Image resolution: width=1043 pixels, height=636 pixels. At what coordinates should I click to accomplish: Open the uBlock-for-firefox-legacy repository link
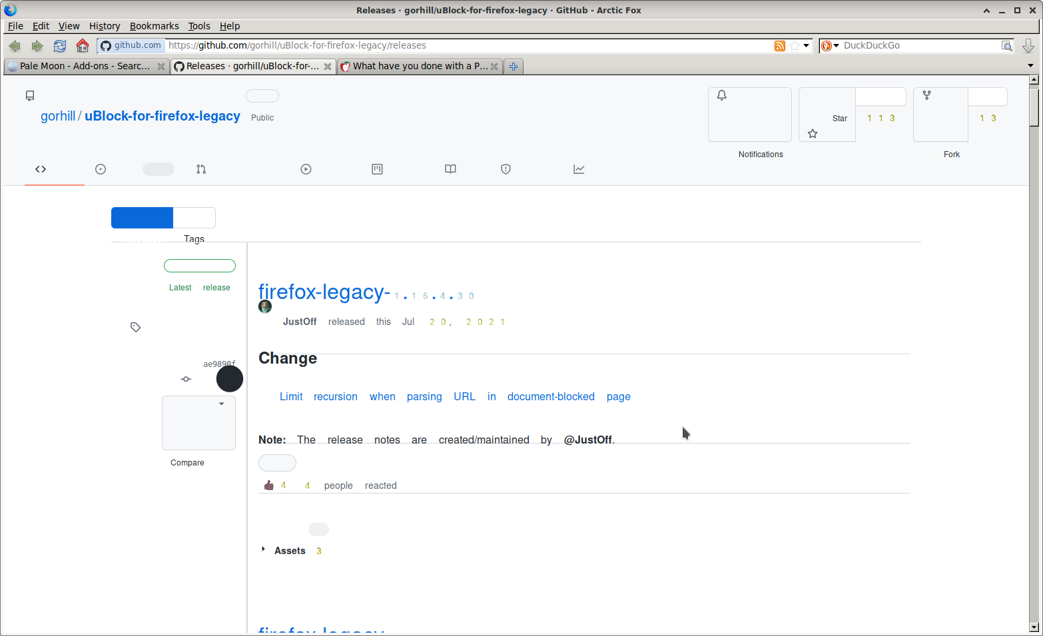[163, 116]
